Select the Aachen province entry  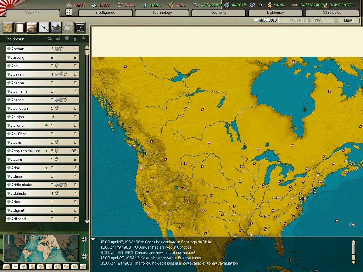[42, 49]
